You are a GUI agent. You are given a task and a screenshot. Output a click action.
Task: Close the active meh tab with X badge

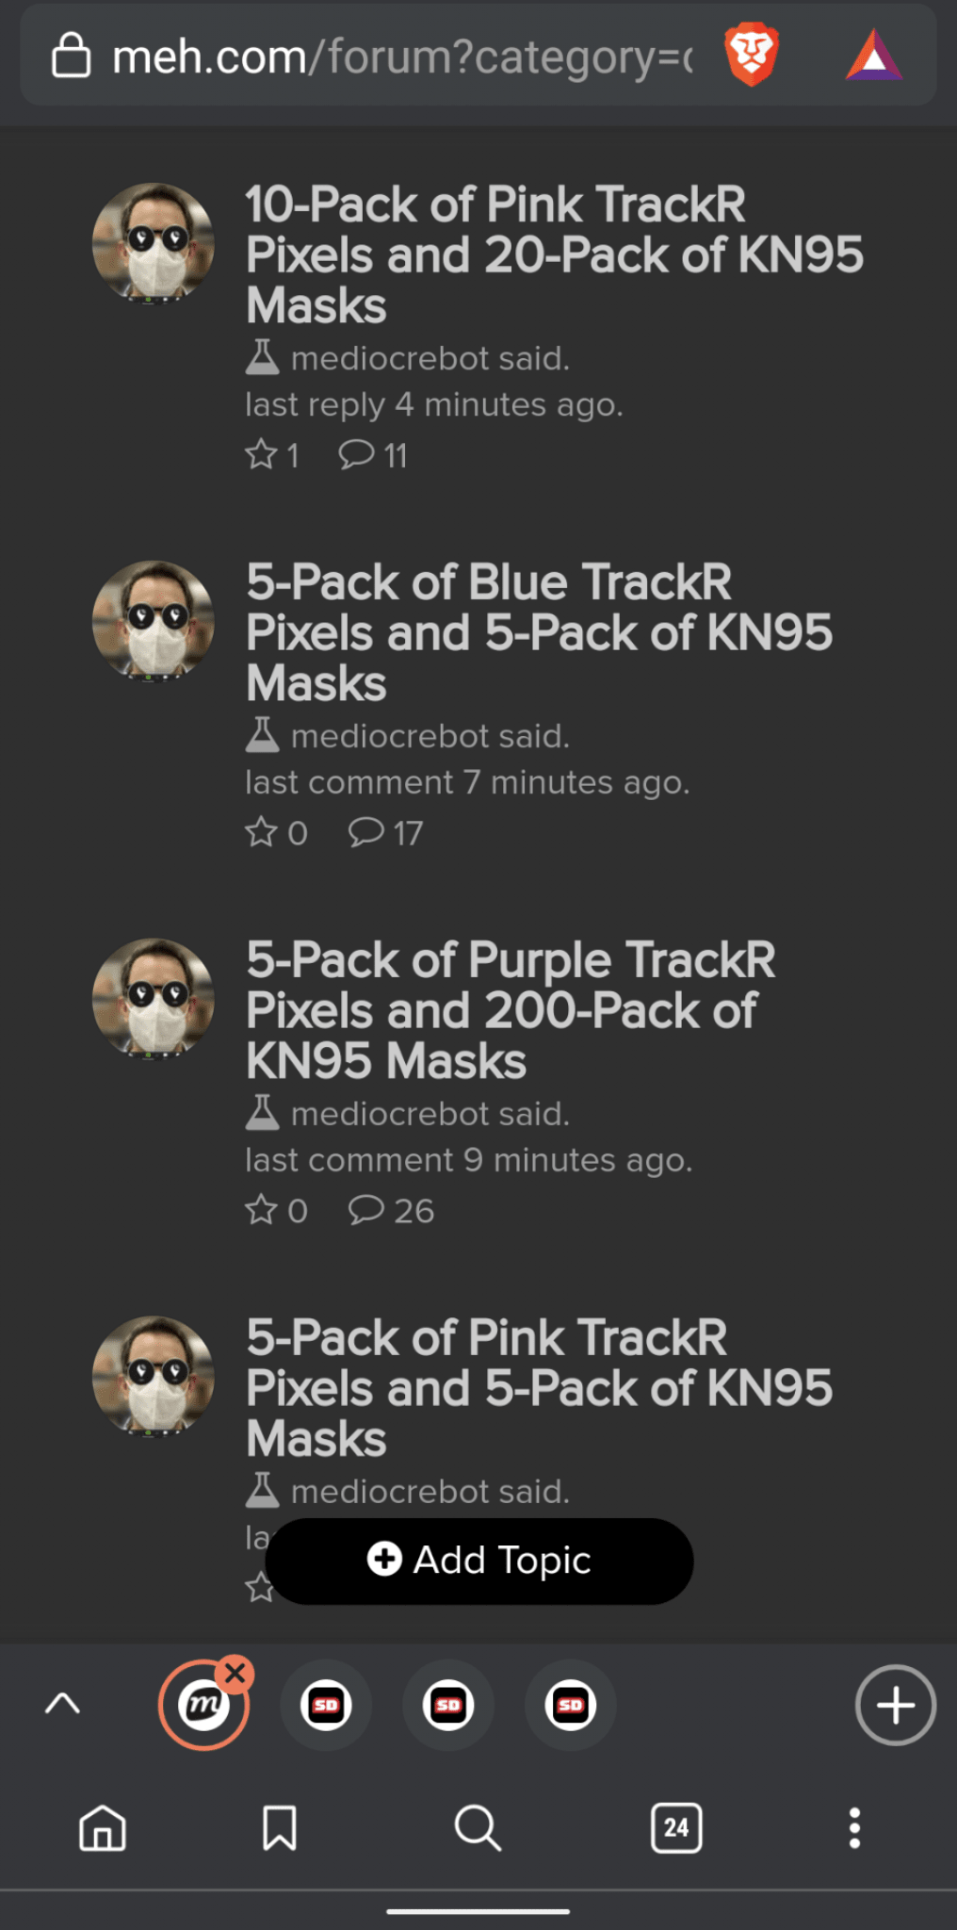235,1673
